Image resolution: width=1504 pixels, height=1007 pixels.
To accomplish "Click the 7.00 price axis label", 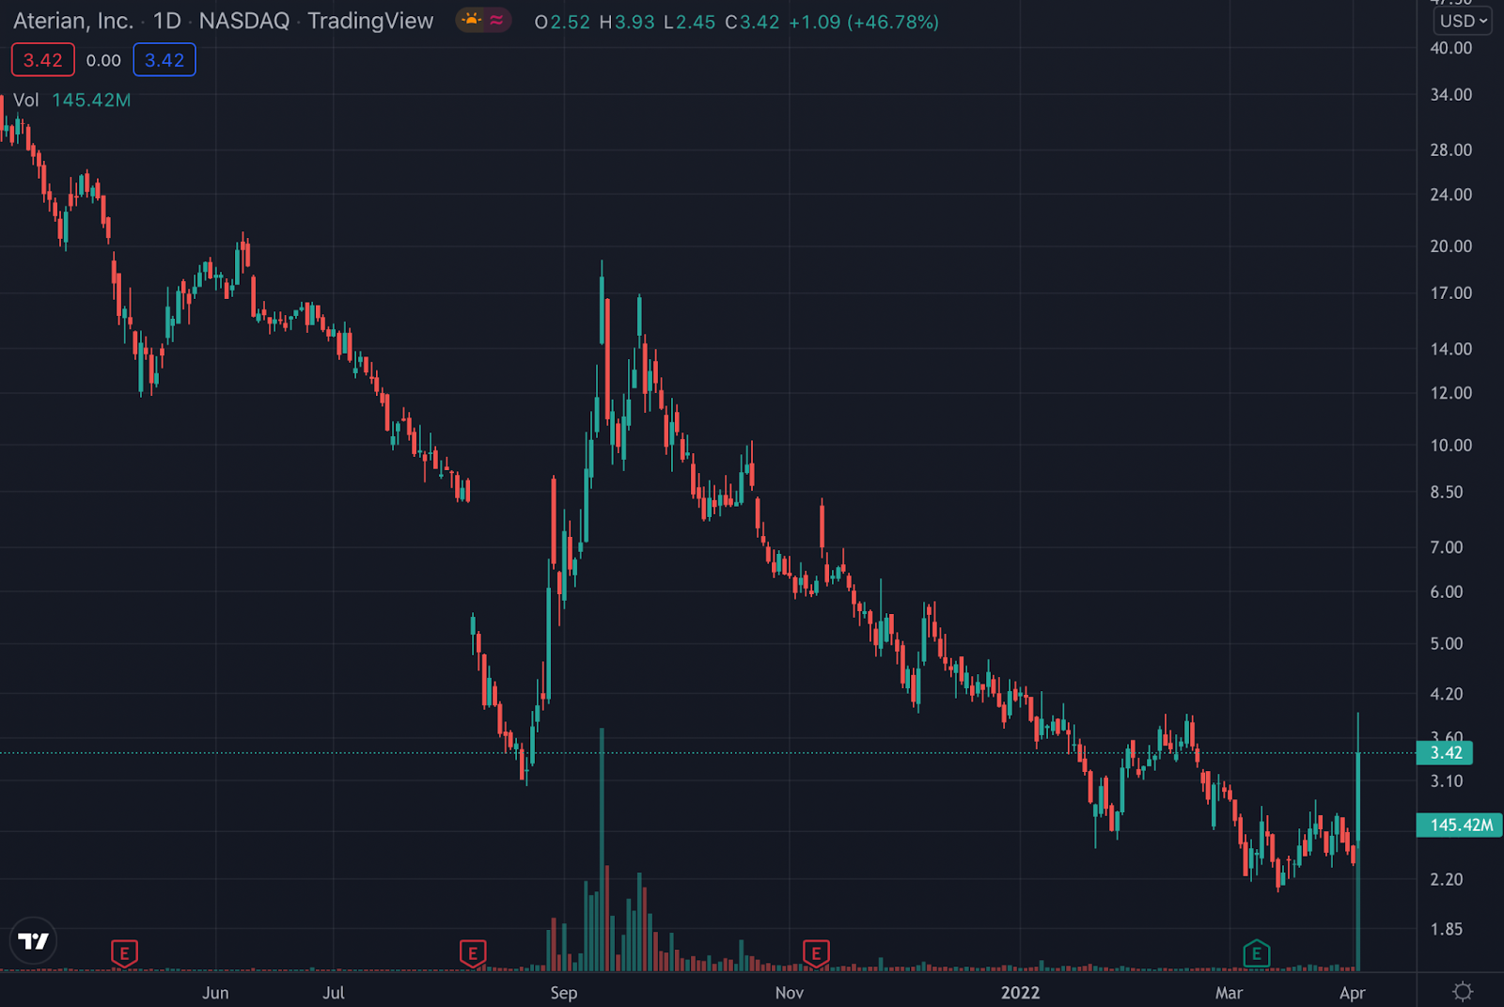I will [1447, 546].
